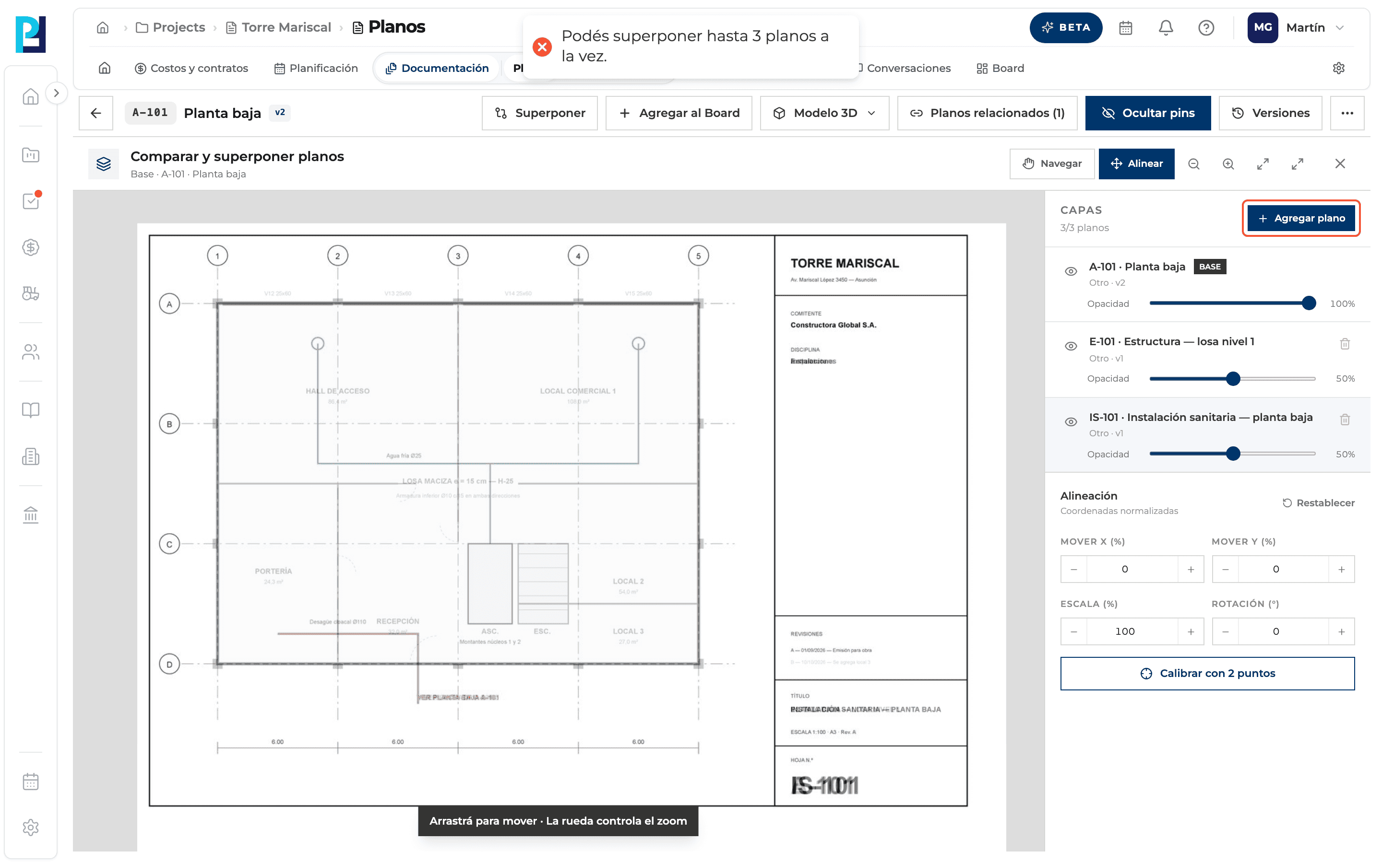This screenshot has height=863, width=1382.
Task: Open the Board tab
Action: 1000,68
